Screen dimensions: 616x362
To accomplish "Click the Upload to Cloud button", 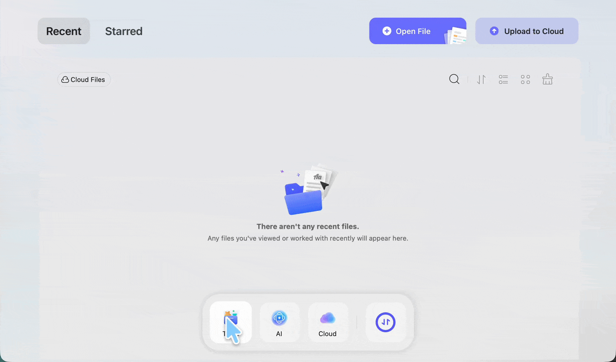I will coord(527,31).
